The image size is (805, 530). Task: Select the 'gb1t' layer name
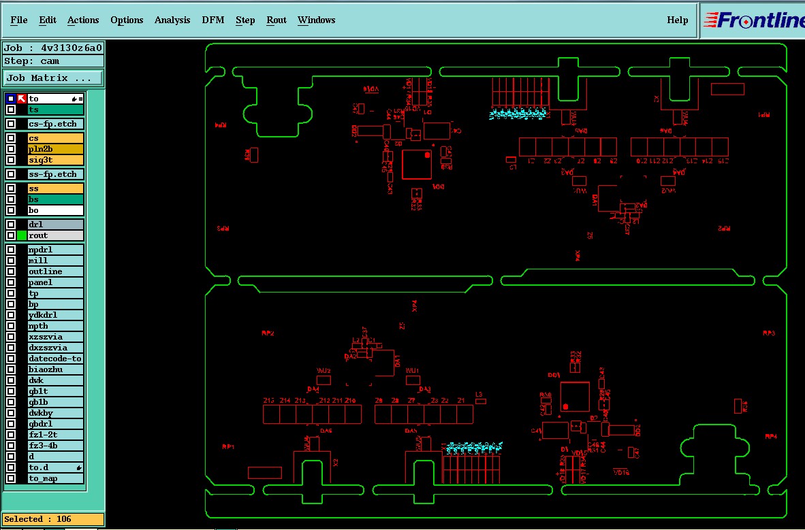click(x=55, y=391)
